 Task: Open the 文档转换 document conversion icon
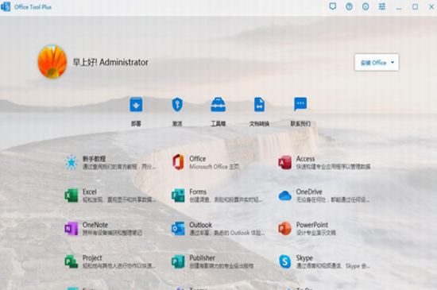pos(259,105)
